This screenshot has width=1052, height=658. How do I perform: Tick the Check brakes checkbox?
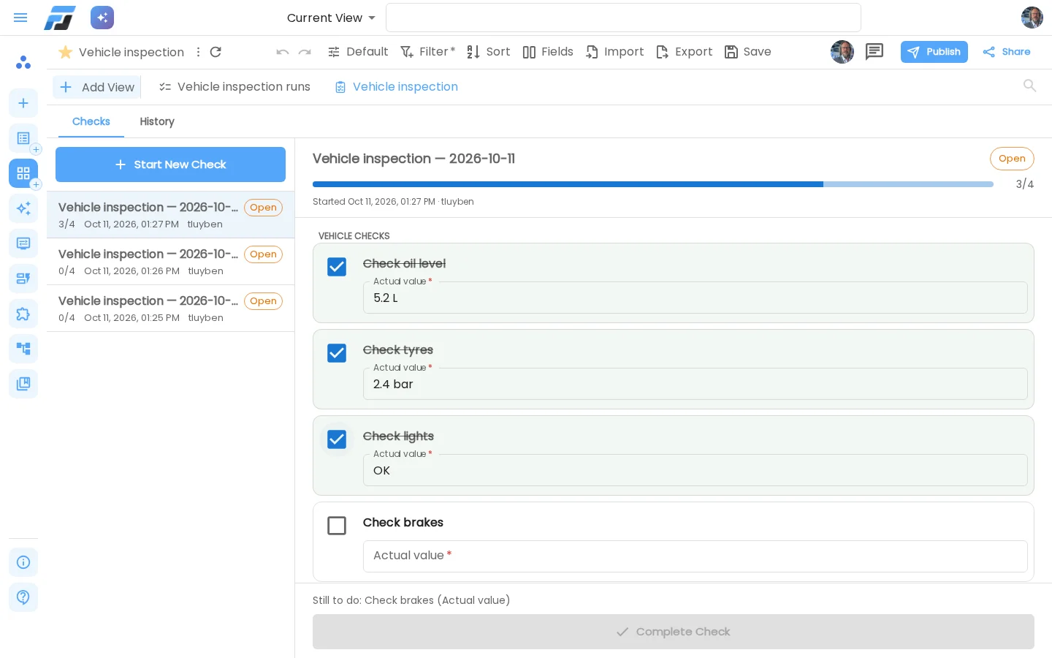[x=337, y=526]
